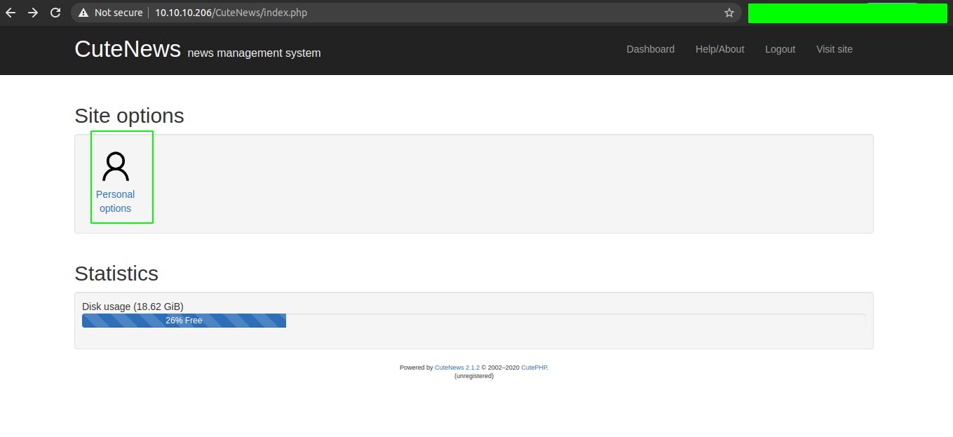Viewport: 953px width, 437px height.
Task: Go forward using the browser forward arrow
Action: 33,13
